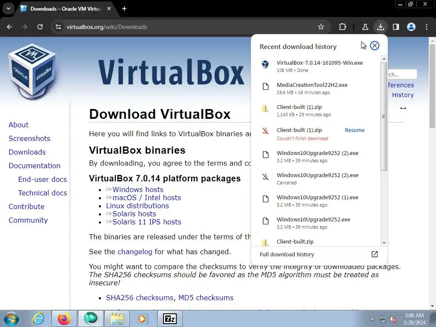This screenshot has height=327, width=436.
Task: Click the VirtualBox cube logo
Action: [32, 71]
